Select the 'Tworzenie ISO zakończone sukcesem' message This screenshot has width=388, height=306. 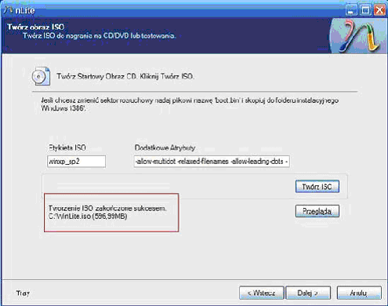(107, 209)
